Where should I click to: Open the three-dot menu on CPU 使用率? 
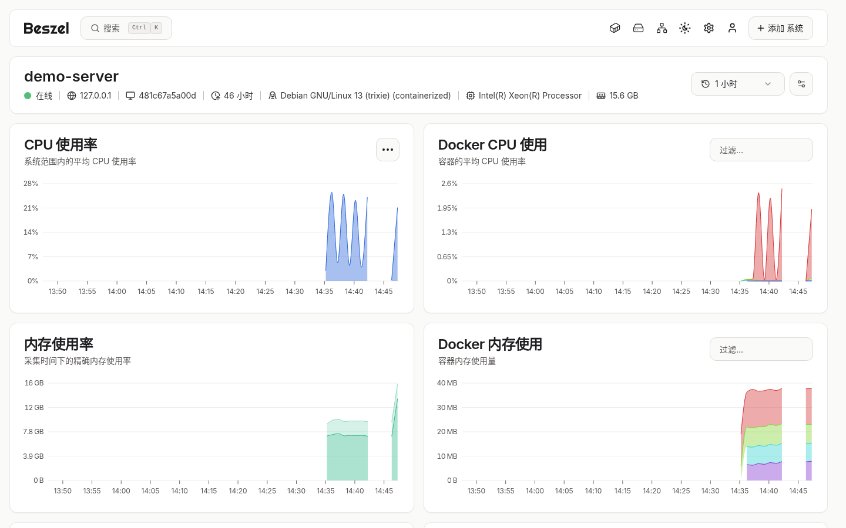[388, 150]
